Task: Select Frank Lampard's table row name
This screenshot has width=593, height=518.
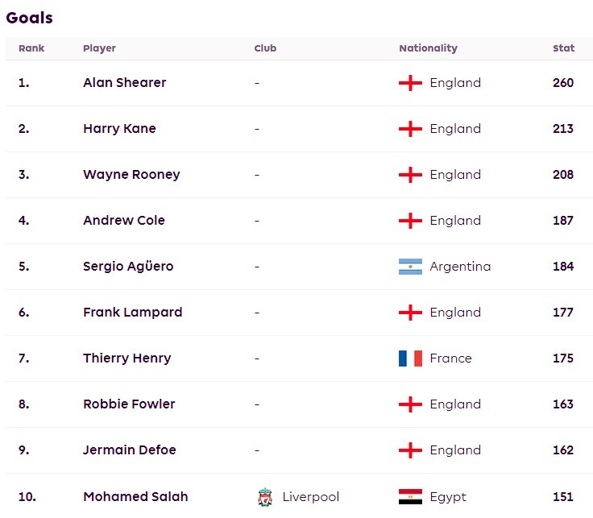Action: tap(133, 313)
